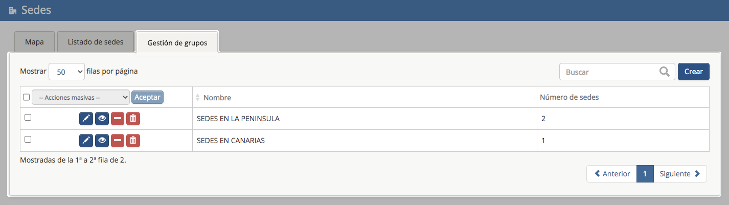Edit SEDES EN CANARIAS group (pencil icon)
The height and width of the screenshot is (205, 729).
(86, 140)
